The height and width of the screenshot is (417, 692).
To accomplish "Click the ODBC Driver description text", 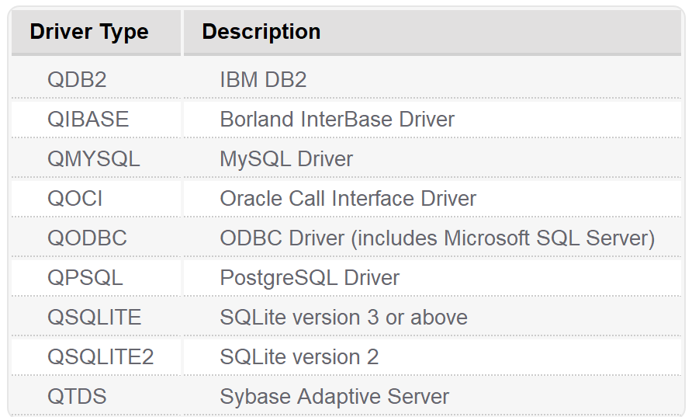I will 438,238.
